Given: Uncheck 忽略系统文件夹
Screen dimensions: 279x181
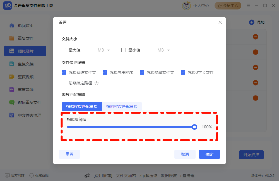Looking at the screenshot, I should pyautogui.click(x=64, y=72).
